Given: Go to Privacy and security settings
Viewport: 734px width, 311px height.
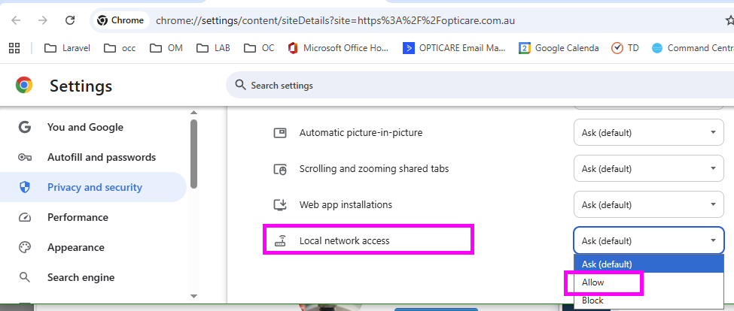Looking at the screenshot, I should [94, 187].
